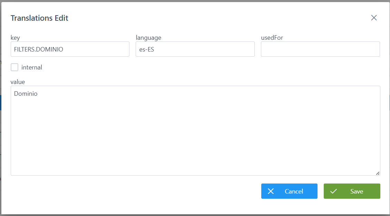Click the 'language' field label
The width and height of the screenshot is (390, 216).
pos(148,38)
